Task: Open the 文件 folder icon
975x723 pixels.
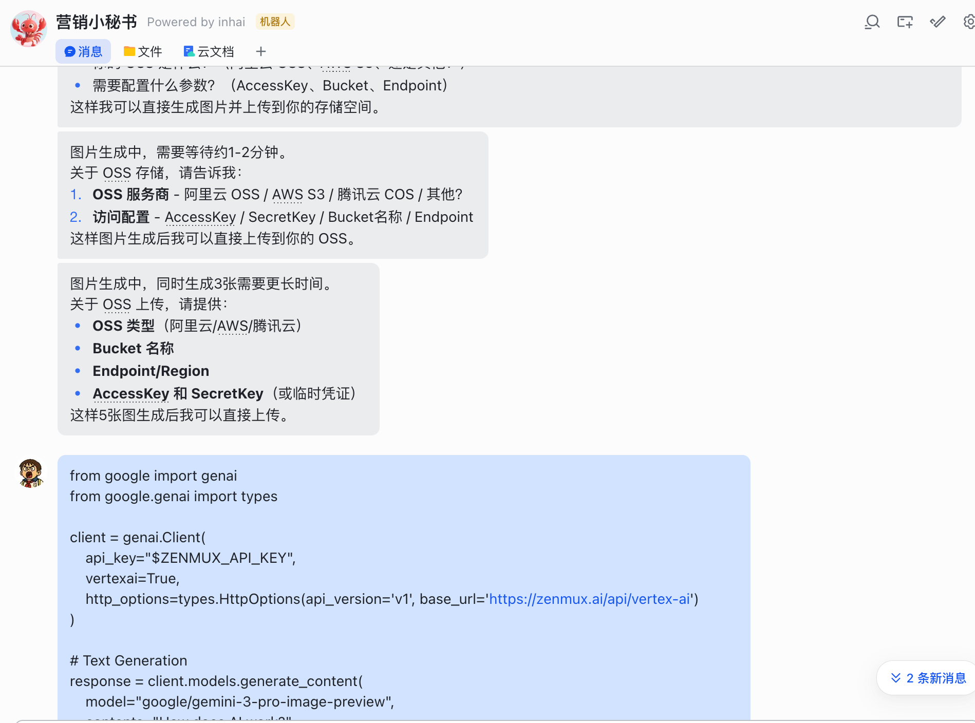Action: pos(129,51)
